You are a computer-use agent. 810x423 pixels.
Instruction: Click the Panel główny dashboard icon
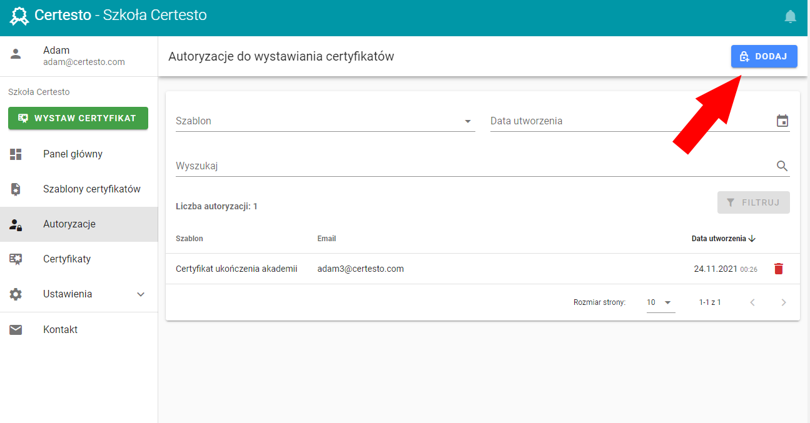point(16,154)
